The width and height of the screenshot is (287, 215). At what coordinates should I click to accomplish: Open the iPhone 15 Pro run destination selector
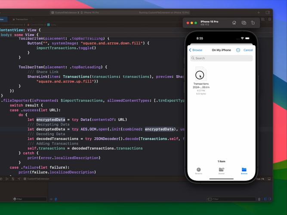(x=90, y=12)
